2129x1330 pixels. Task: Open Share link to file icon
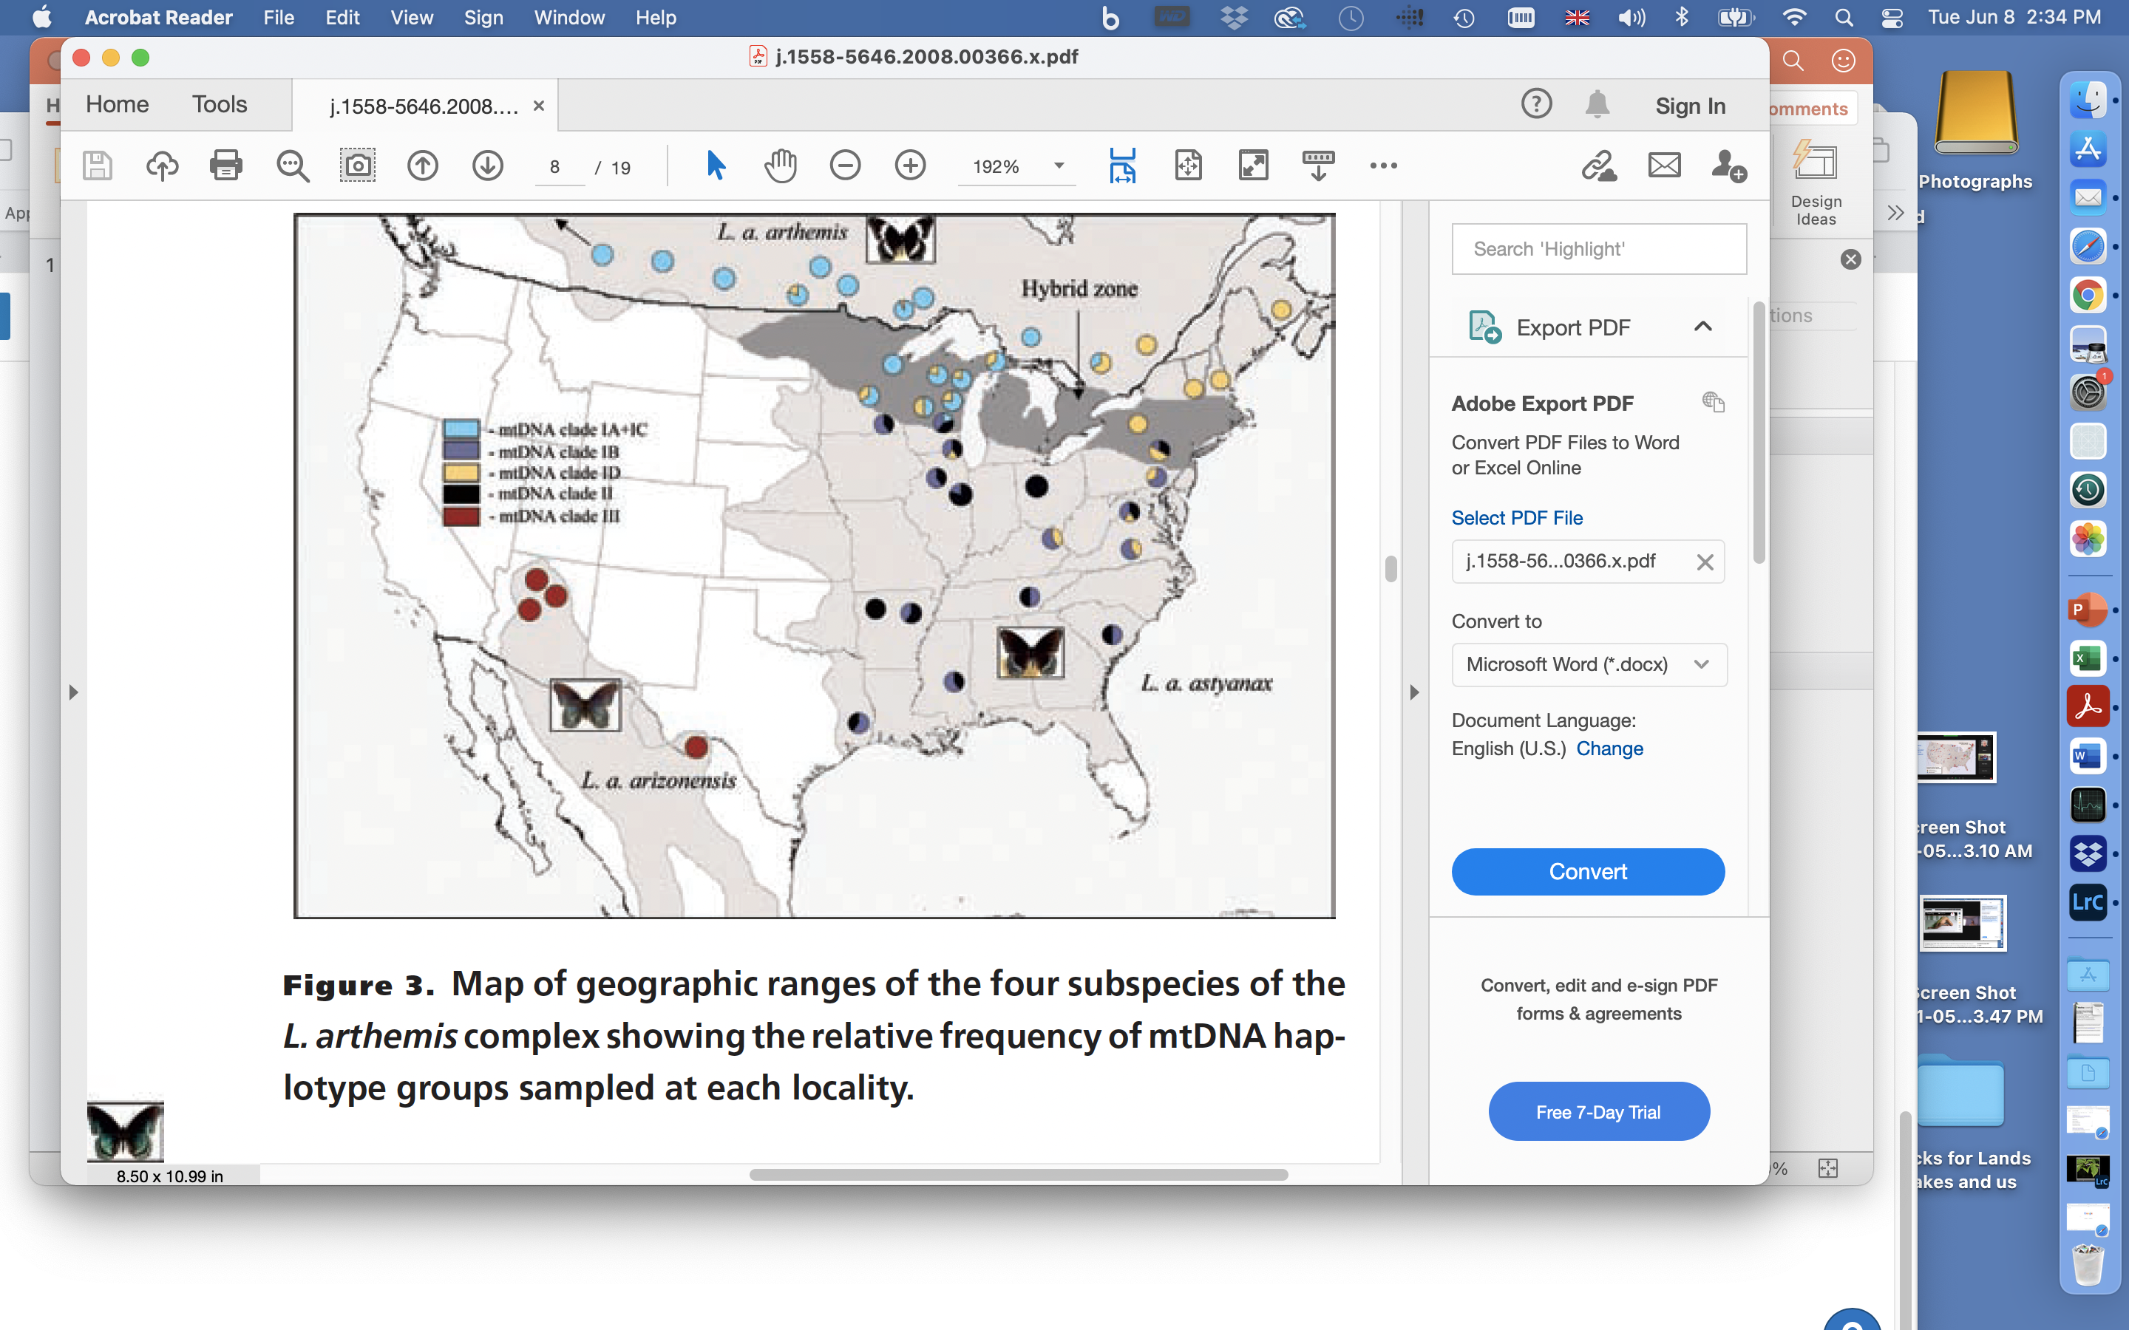point(1598,166)
